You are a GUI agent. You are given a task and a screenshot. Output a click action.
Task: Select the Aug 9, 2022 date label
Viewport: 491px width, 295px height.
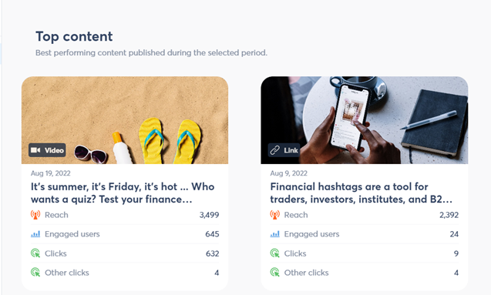(289, 173)
